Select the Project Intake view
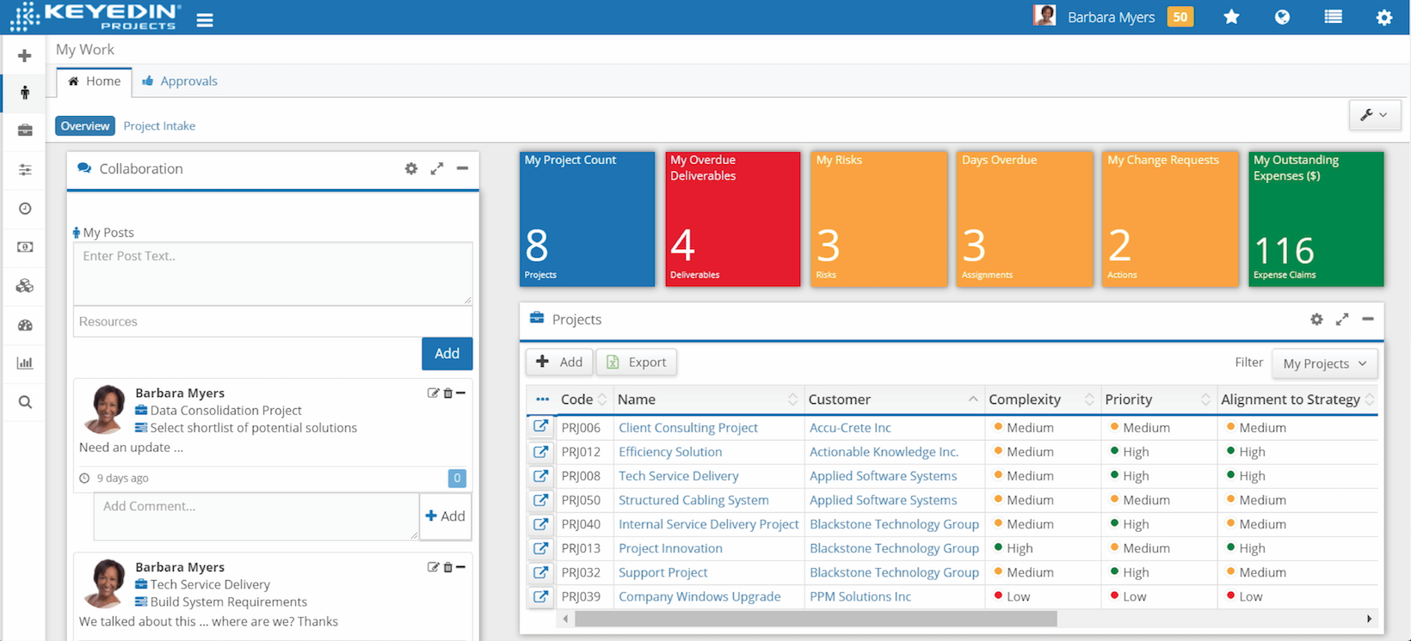Screen dimensions: 1411x641 (159, 126)
